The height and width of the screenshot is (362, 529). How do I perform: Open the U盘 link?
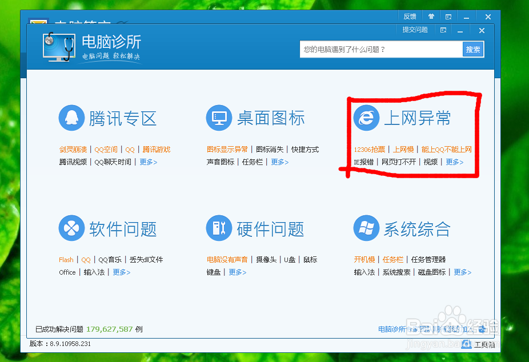(290, 260)
